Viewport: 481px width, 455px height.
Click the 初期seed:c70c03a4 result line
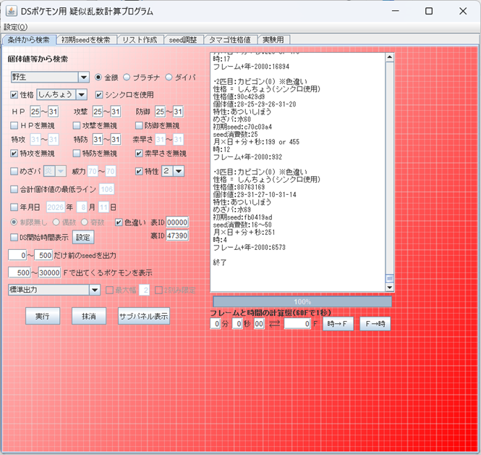click(x=242, y=127)
